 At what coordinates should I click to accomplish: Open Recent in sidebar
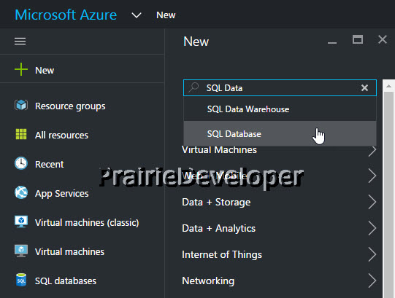tap(50, 165)
